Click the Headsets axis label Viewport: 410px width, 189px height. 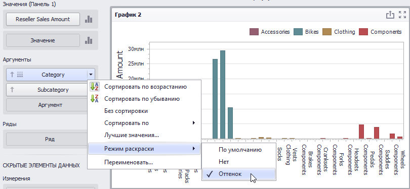357,160
